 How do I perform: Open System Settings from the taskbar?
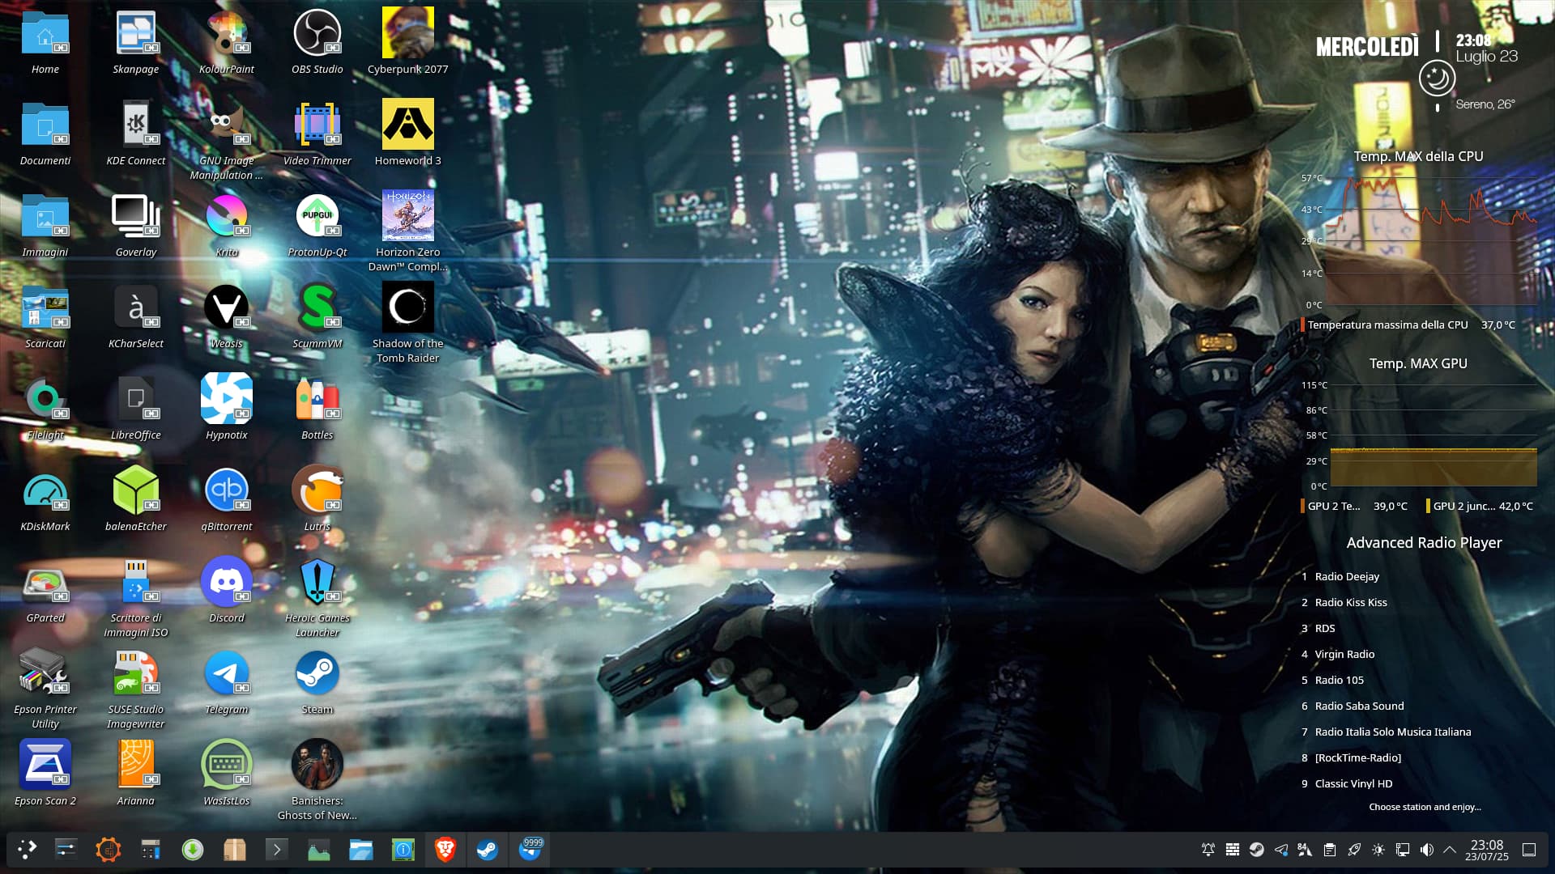[x=66, y=849]
